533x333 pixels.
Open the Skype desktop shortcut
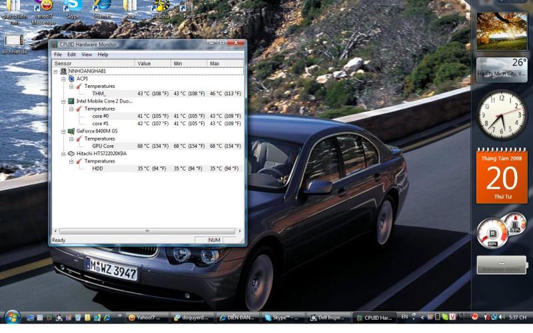(72, 8)
